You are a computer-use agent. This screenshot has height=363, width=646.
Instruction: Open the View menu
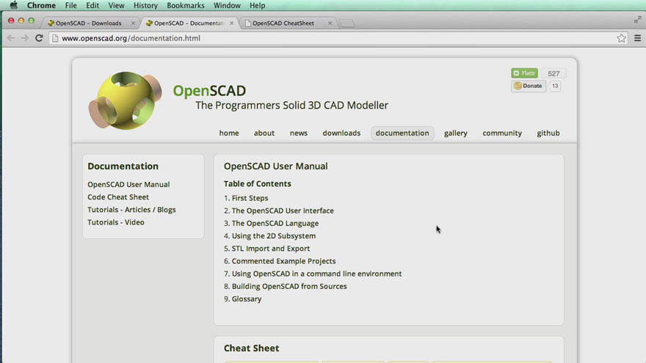[x=116, y=5]
